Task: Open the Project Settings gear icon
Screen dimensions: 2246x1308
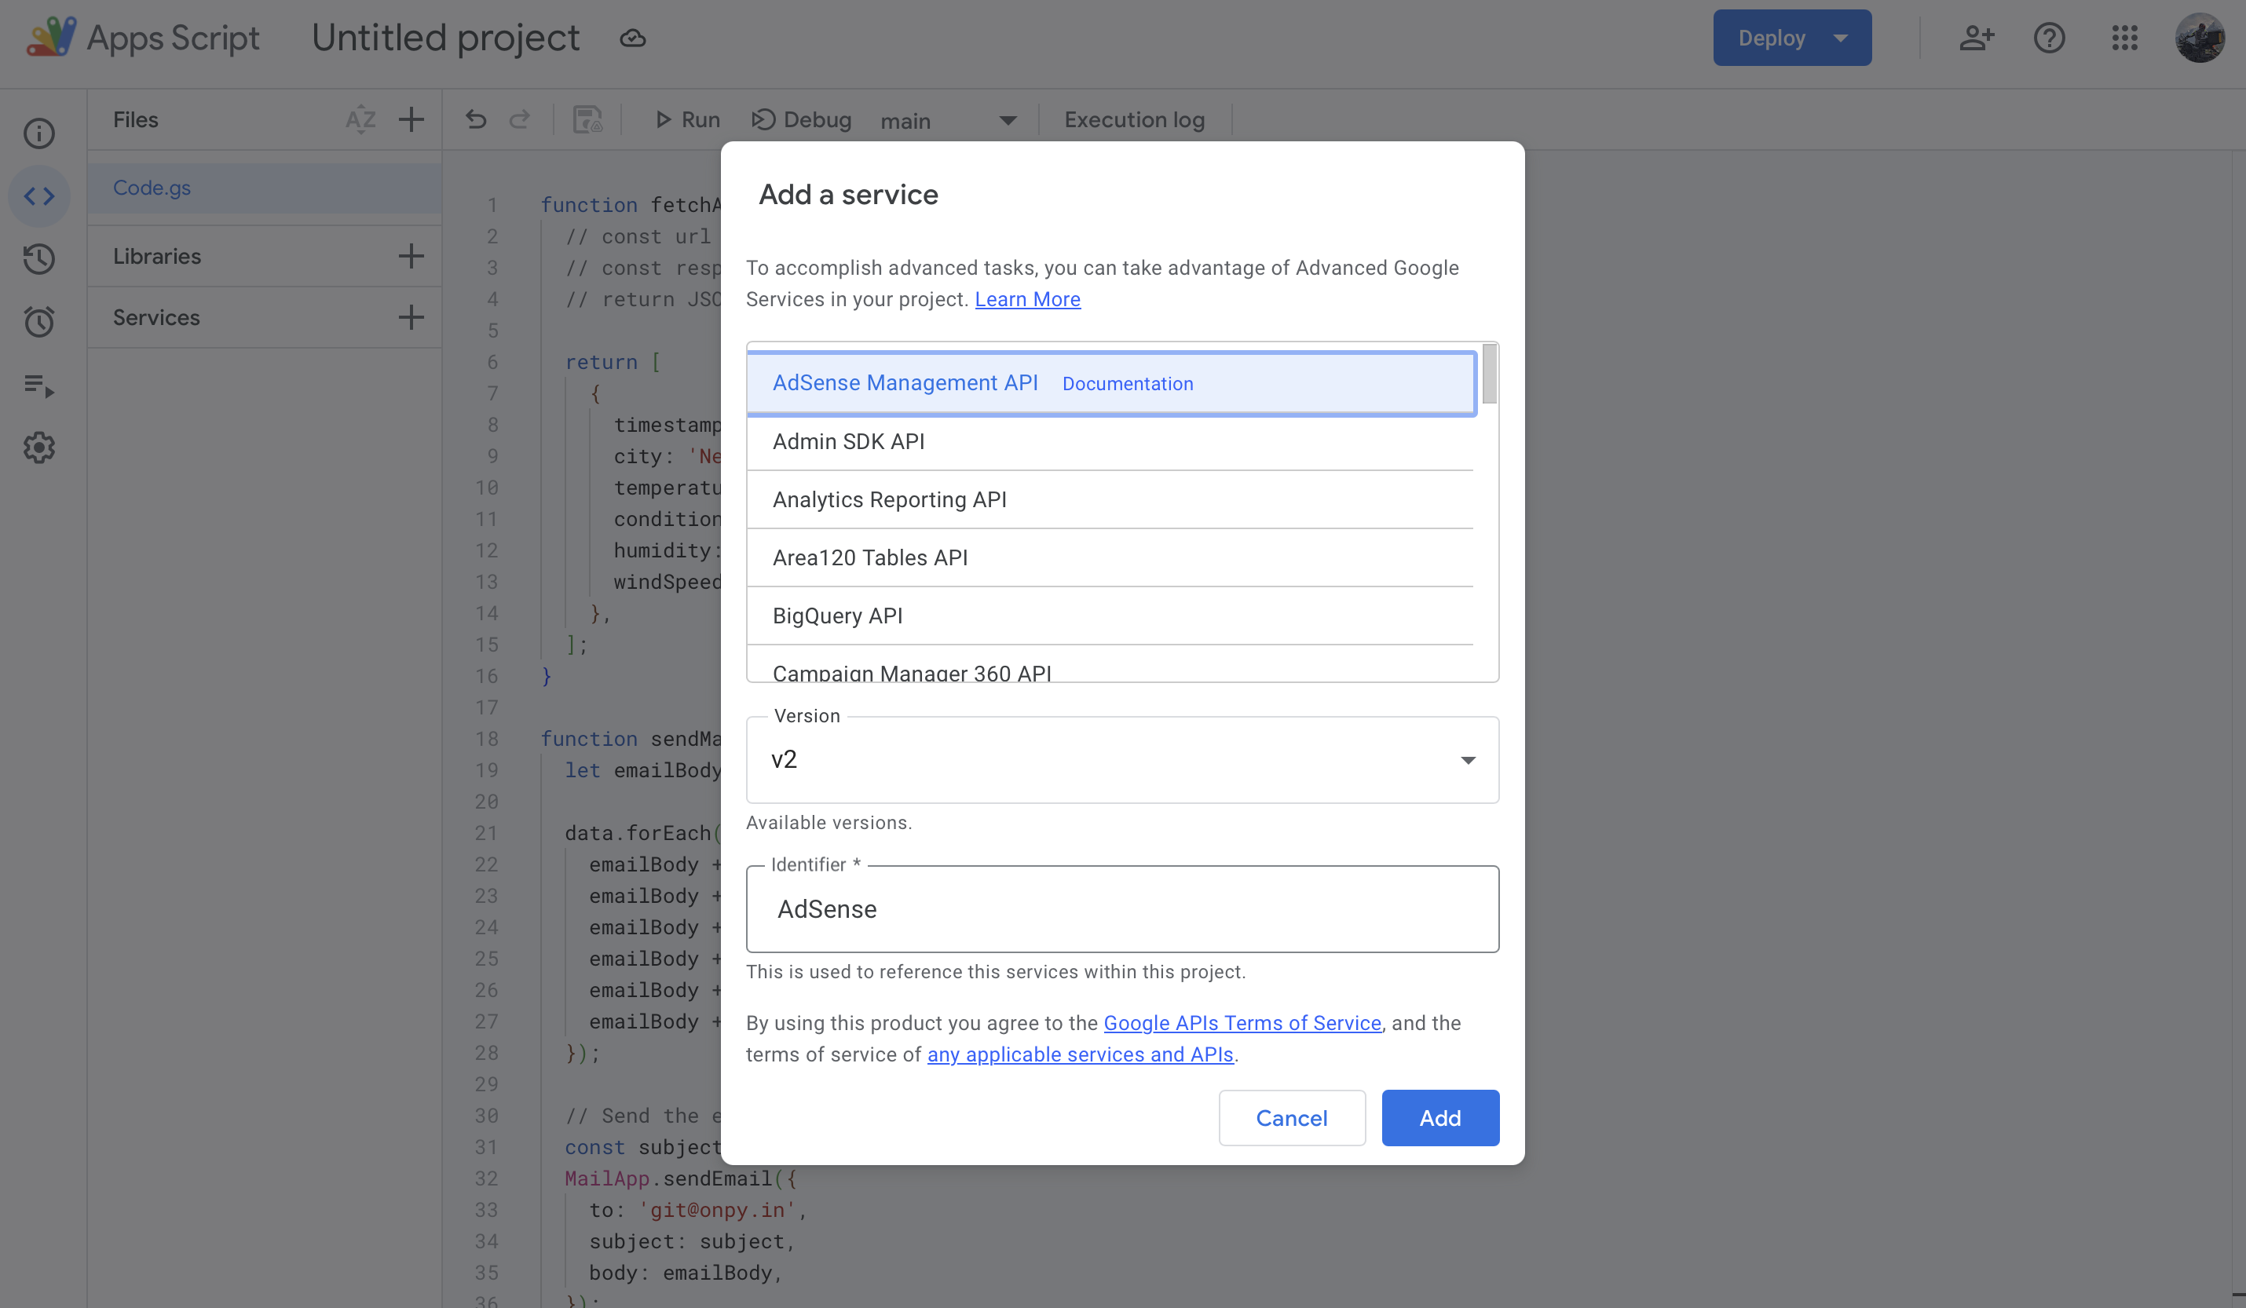Action: 39,448
